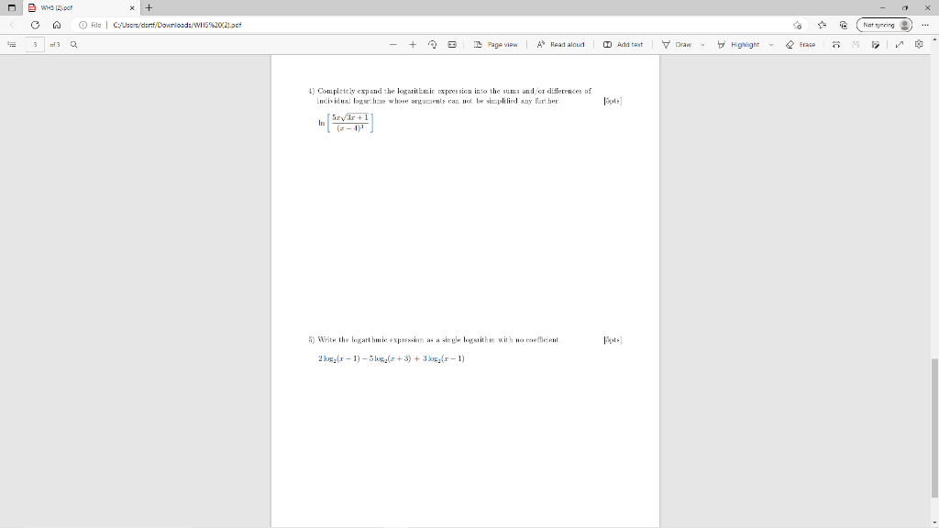Edit the current page number field
This screenshot has height=528, width=939.
click(x=36, y=44)
